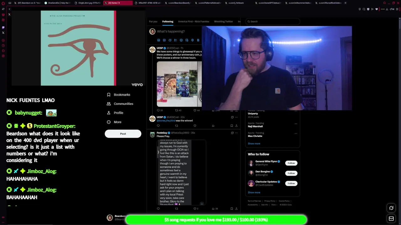Repost the FeelsGuy post
This screenshot has height=225, width=401.
[176, 208]
